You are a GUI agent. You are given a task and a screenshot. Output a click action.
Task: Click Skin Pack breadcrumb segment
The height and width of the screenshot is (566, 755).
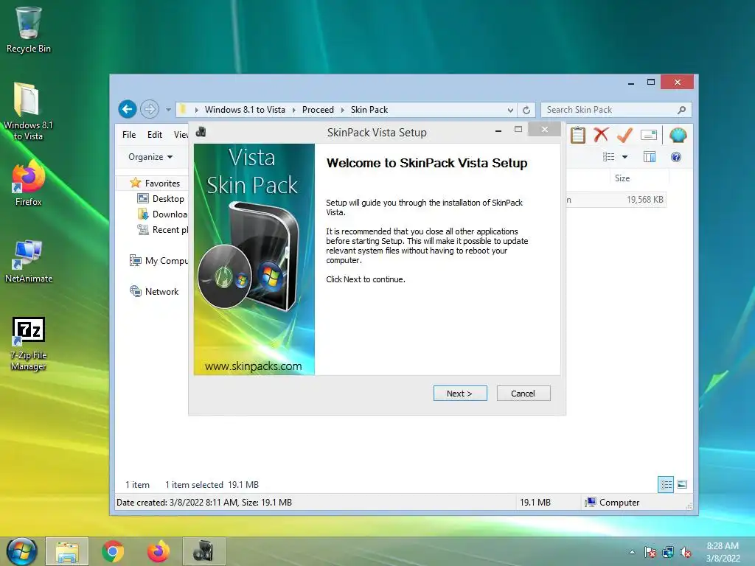tap(369, 110)
